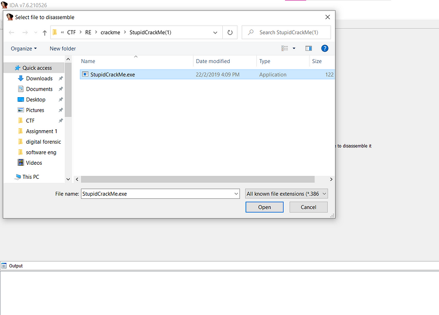Go up one folder level arrow
This screenshot has width=439, height=315.
click(x=45, y=33)
